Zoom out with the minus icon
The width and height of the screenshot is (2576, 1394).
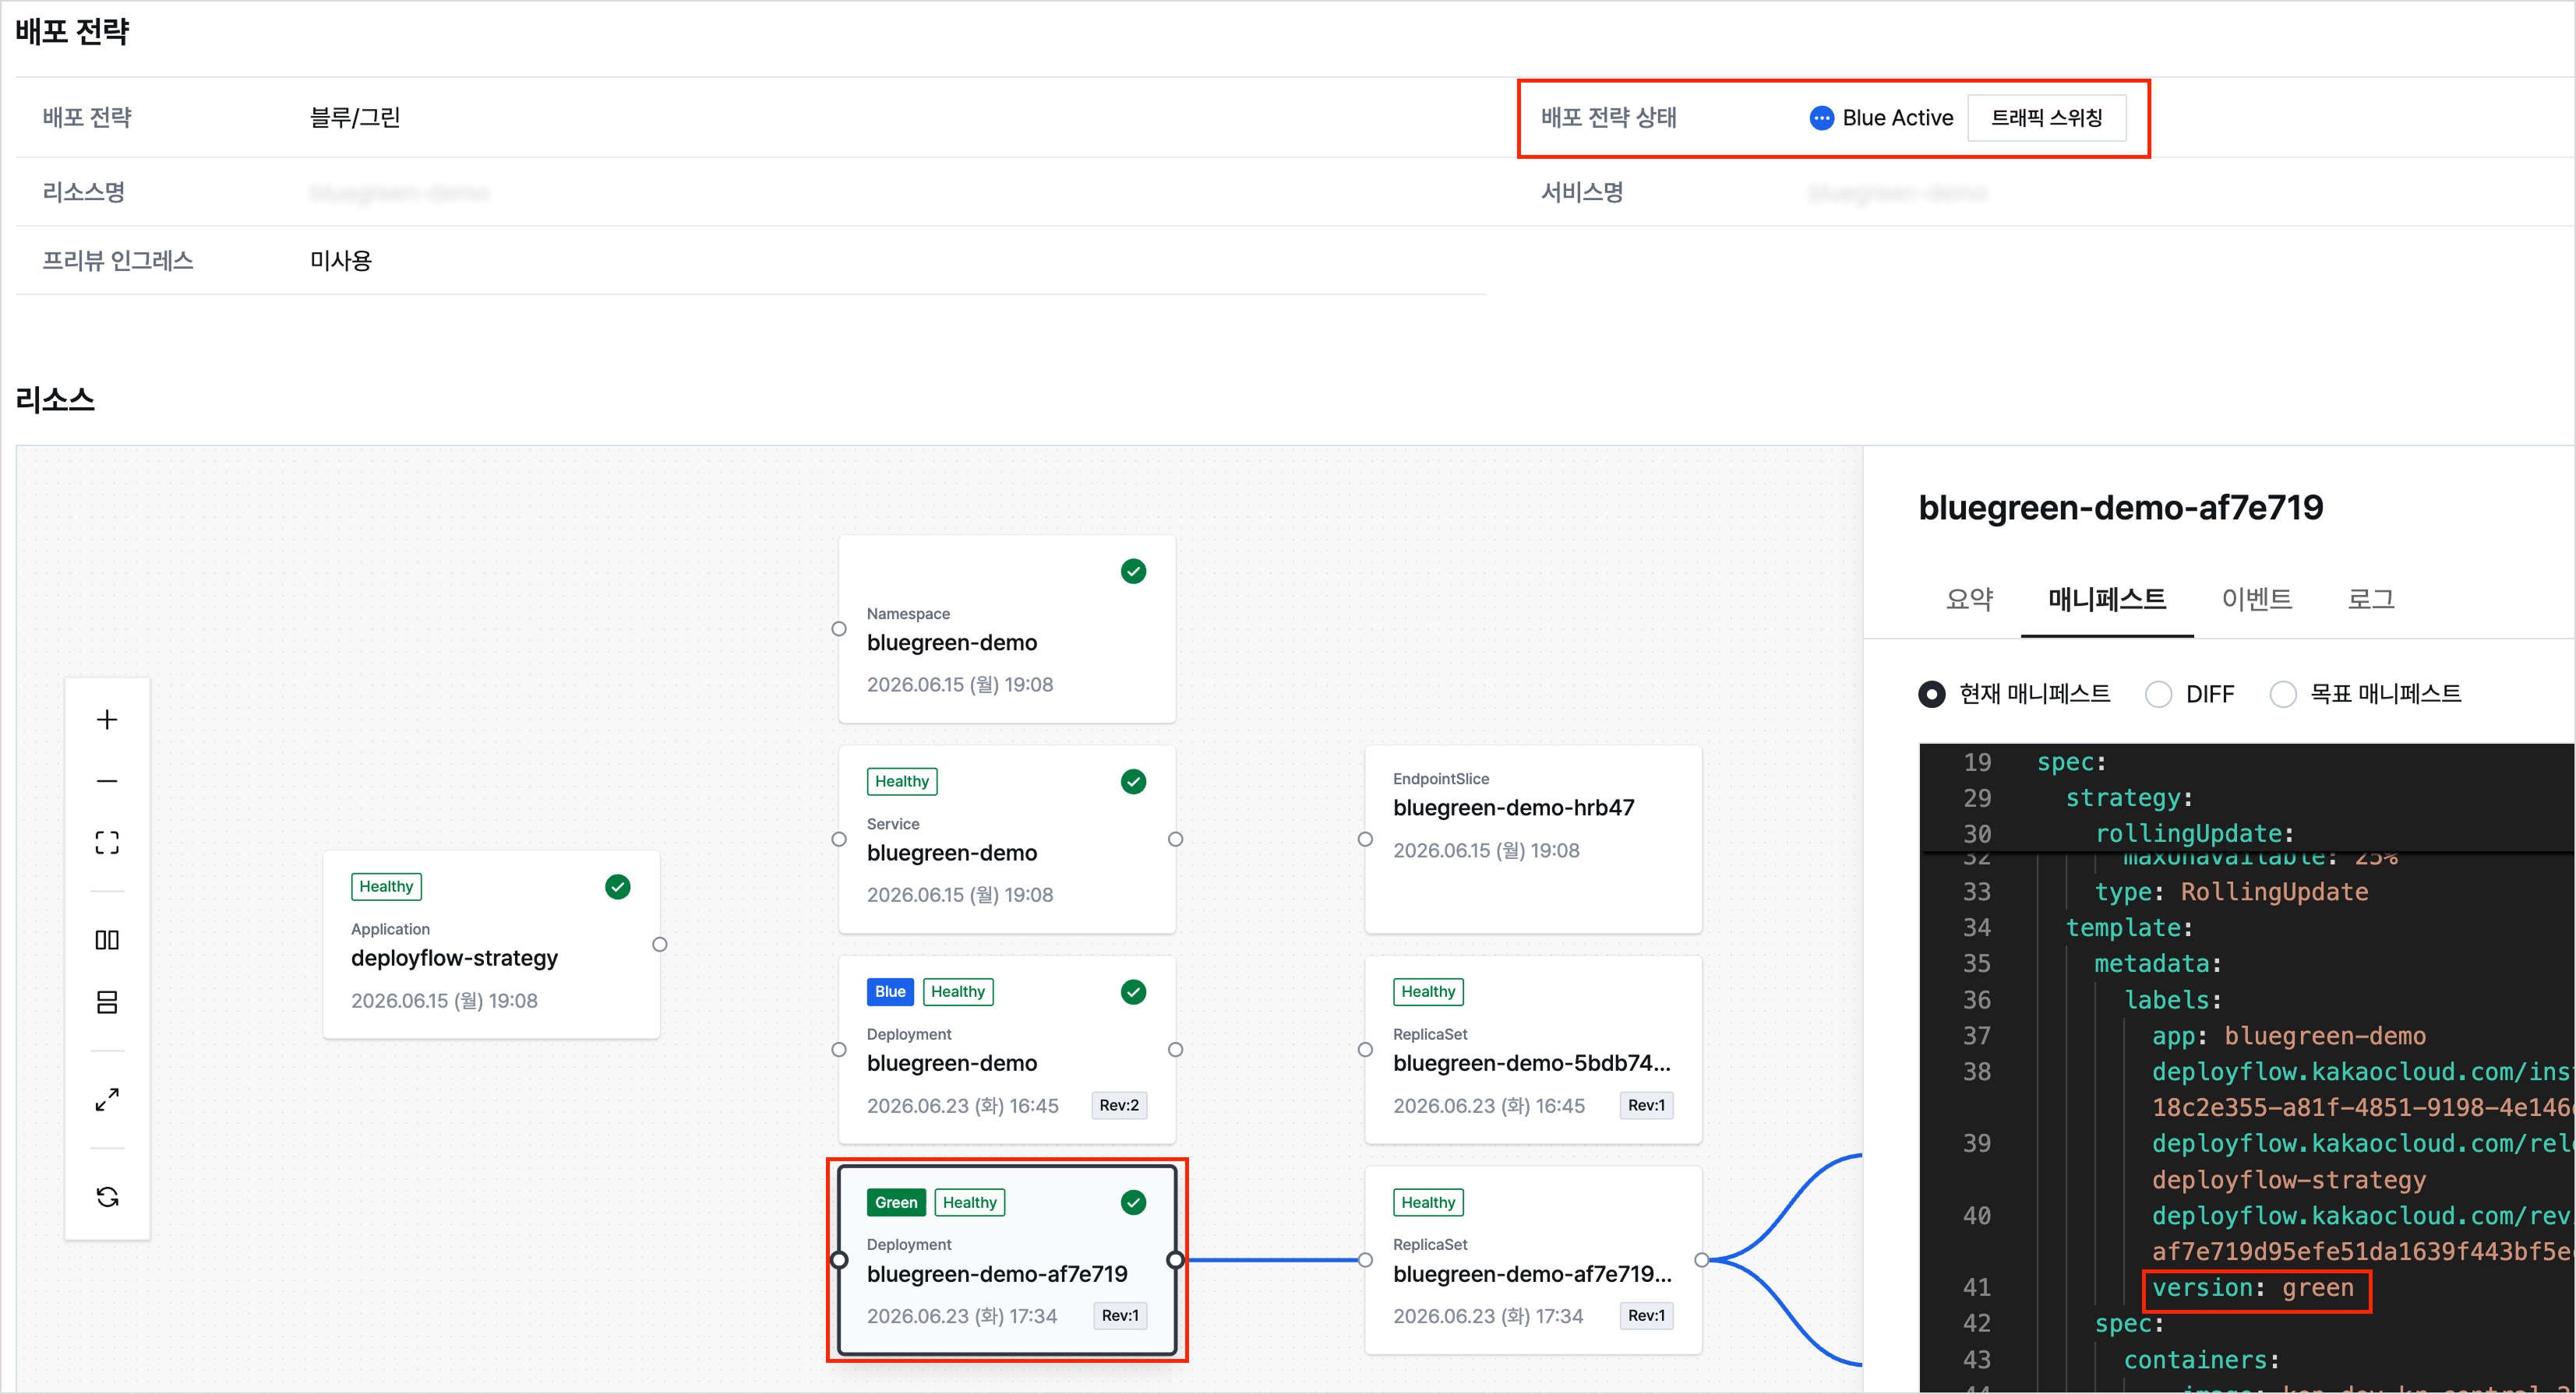pyautogui.click(x=107, y=780)
